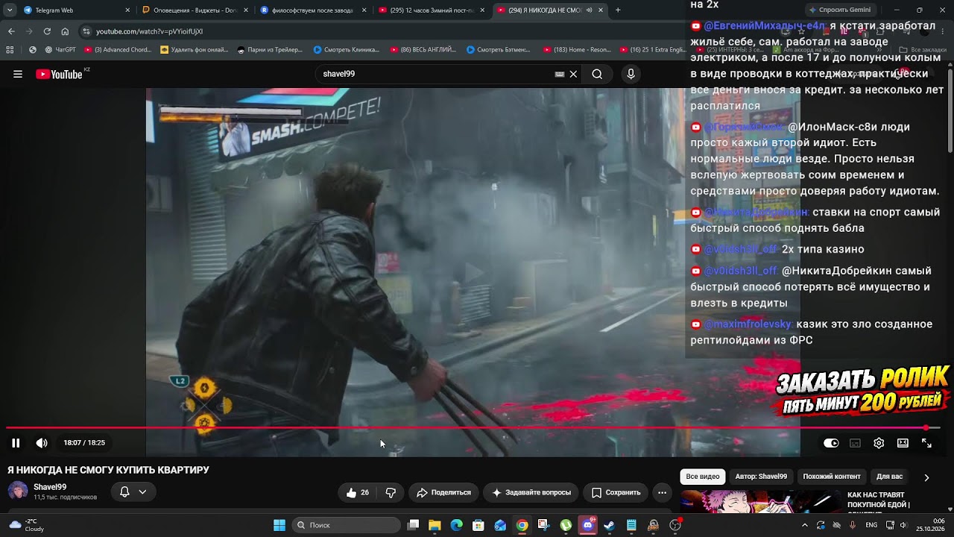Open the Chrome apps grid shortcut
This screenshot has width=954, height=537.
(x=10, y=50)
